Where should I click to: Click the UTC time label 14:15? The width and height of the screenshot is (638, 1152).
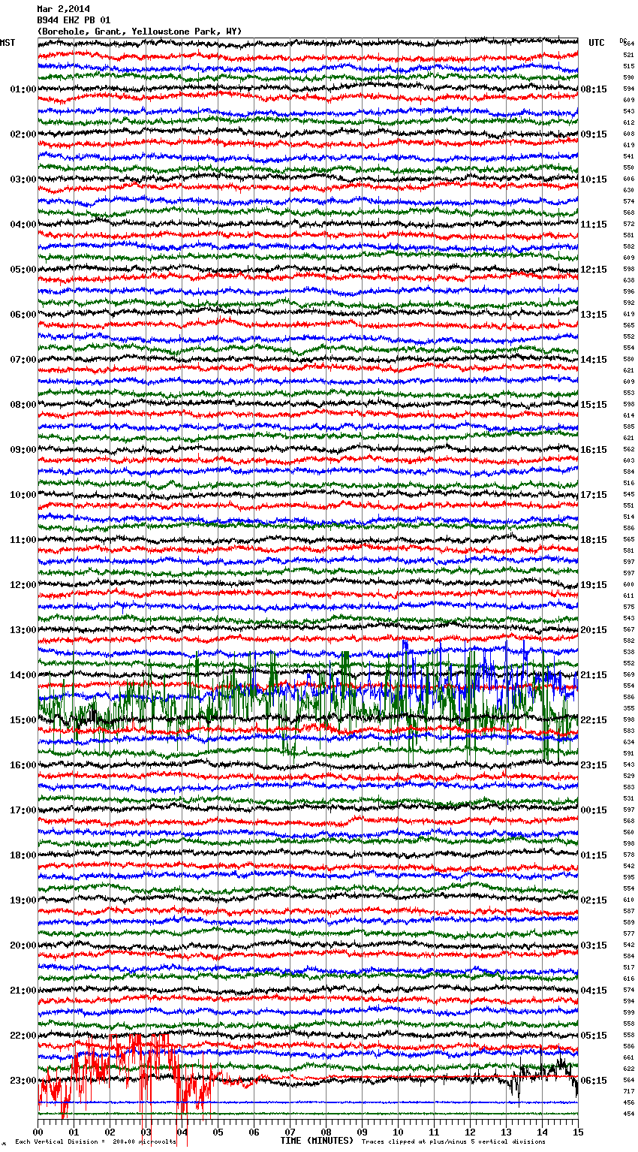pyautogui.click(x=594, y=360)
